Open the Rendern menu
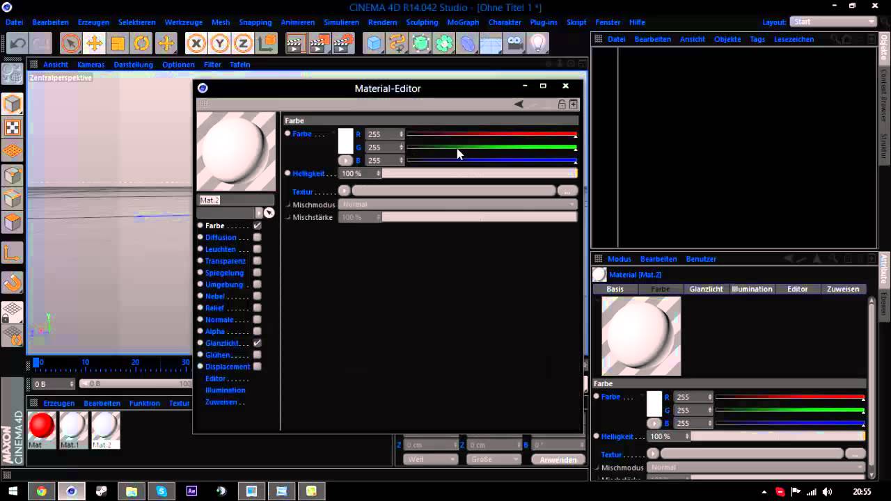This screenshot has height=501, width=891. click(x=382, y=22)
